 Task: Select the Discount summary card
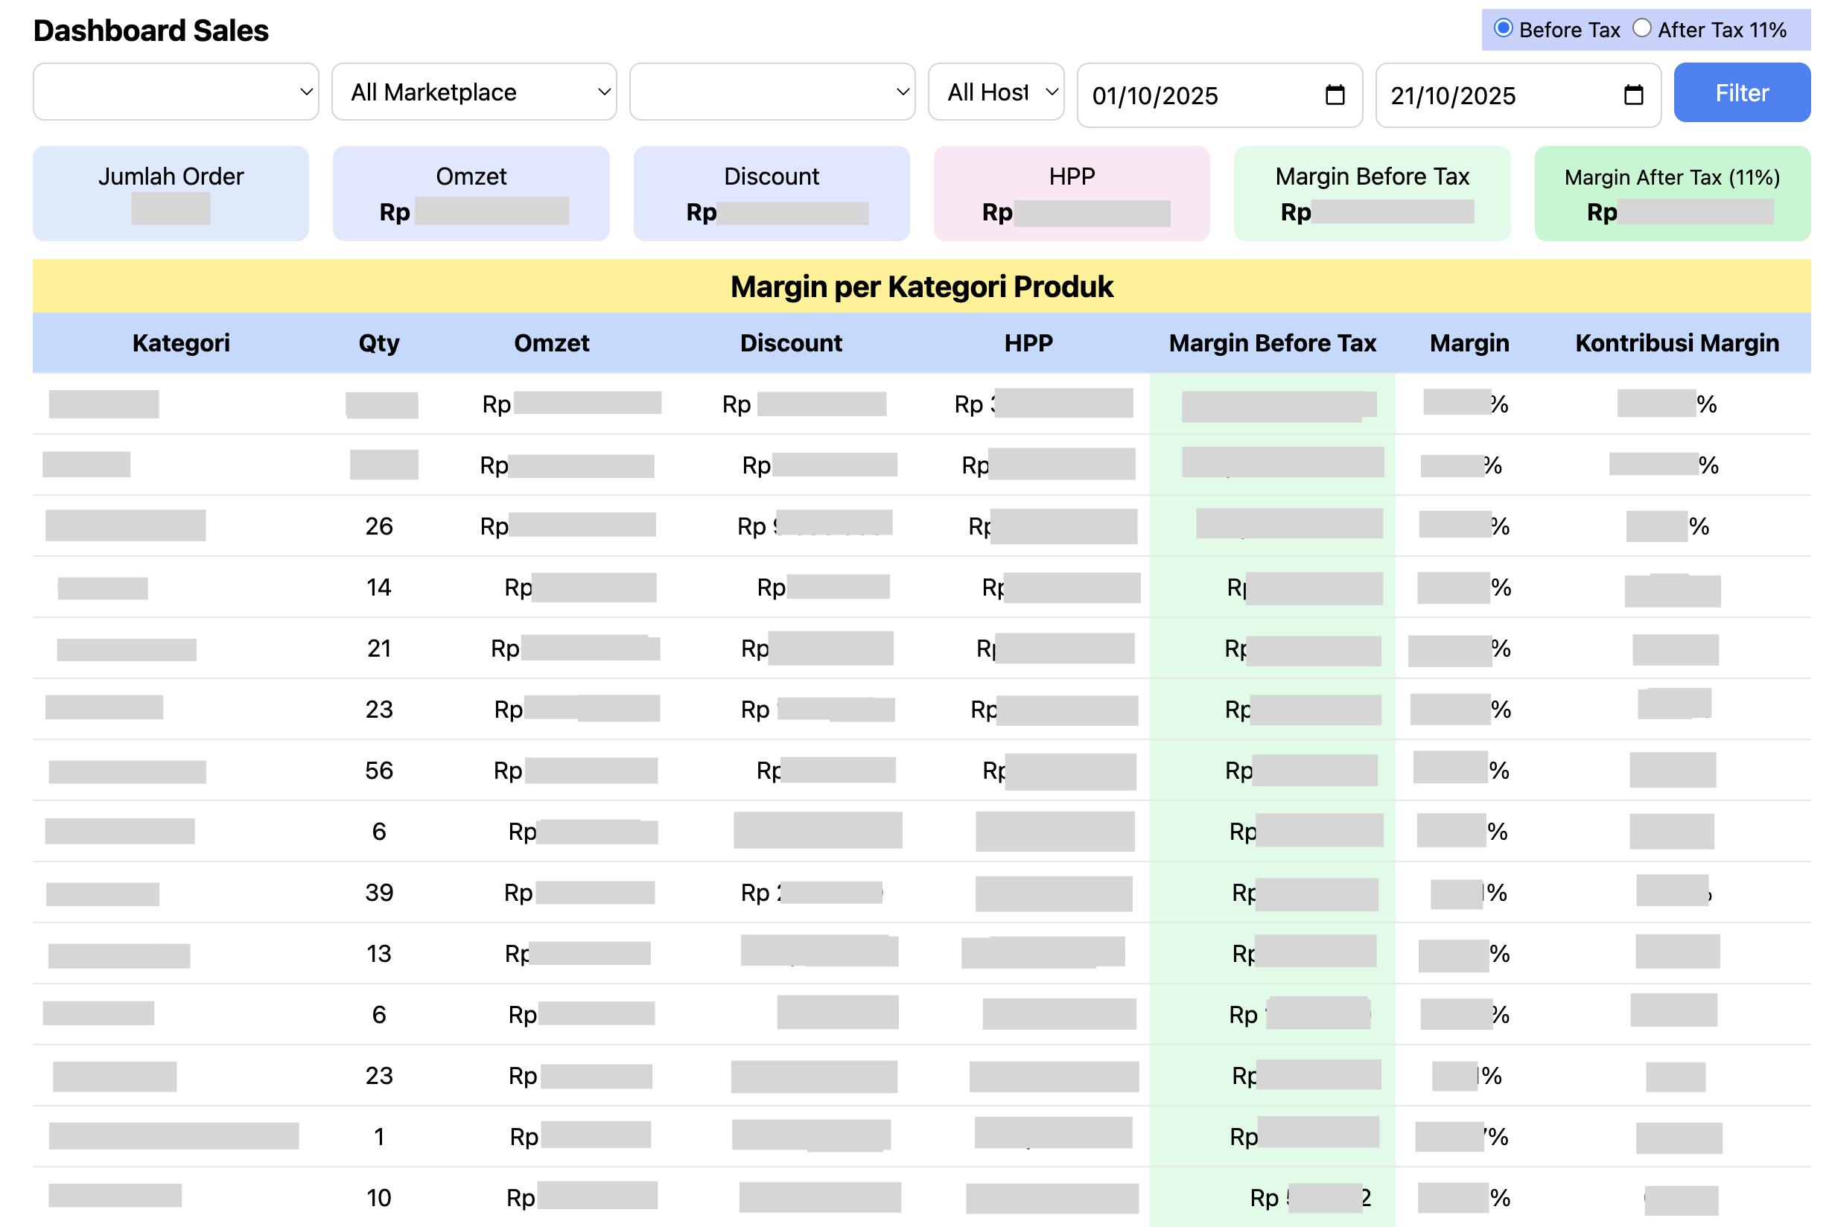[771, 193]
